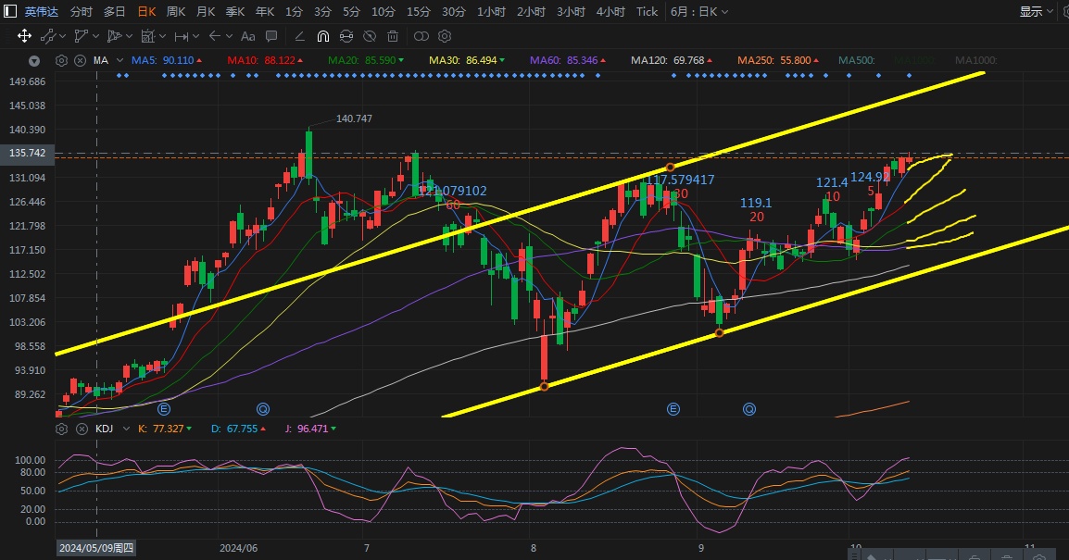Image resolution: width=1069 pixels, height=560 pixels.
Task: Add a comment bubble annotation
Action: coord(271,36)
